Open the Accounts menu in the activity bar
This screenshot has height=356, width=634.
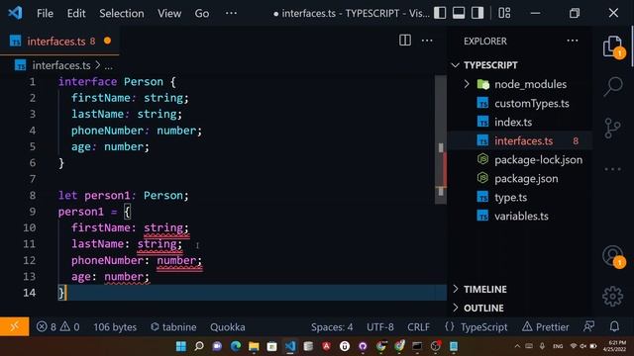(x=612, y=256)
